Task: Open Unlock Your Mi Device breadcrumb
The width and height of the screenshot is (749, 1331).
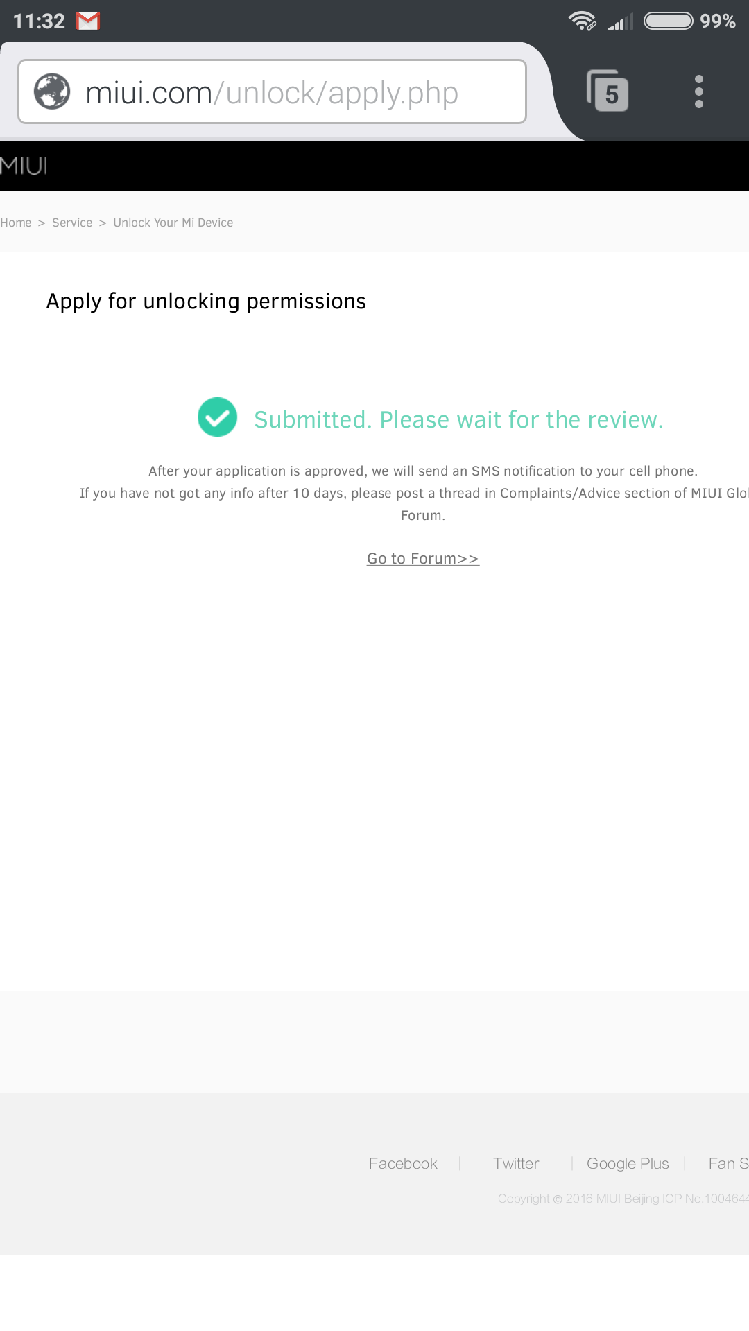Action: coord(173,223)
